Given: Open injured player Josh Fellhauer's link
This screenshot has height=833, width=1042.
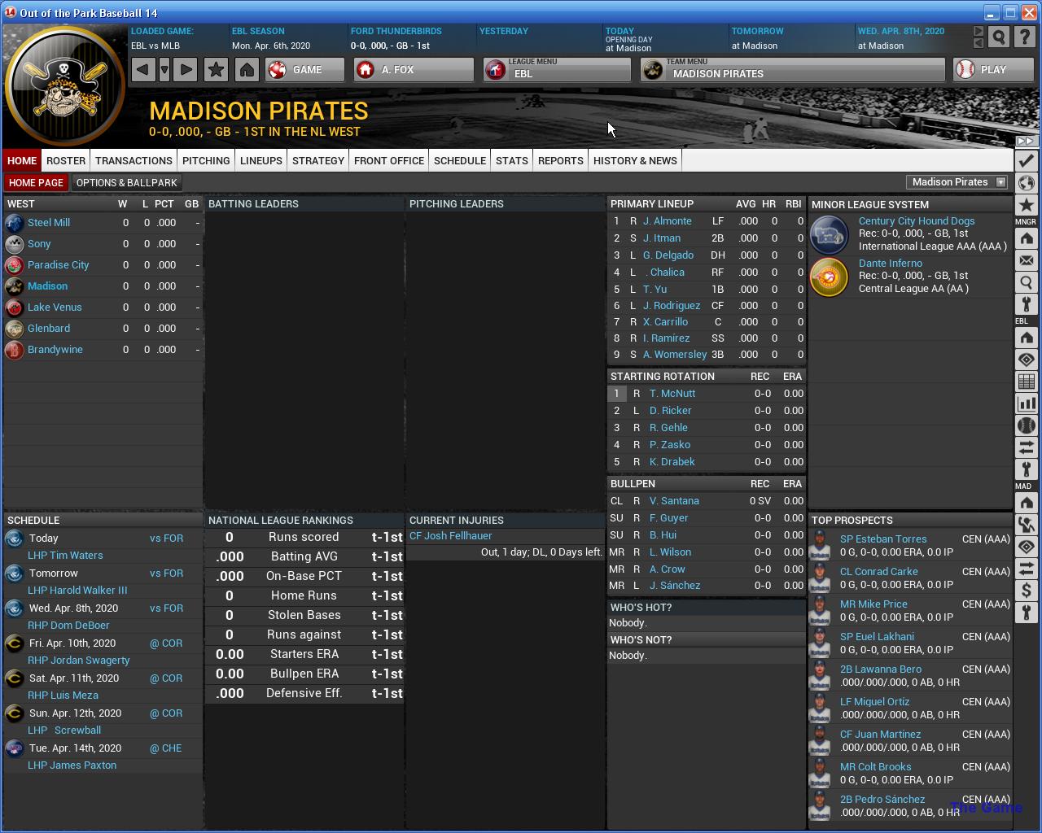Looking at the screenshot, I should tap(451, 536).
